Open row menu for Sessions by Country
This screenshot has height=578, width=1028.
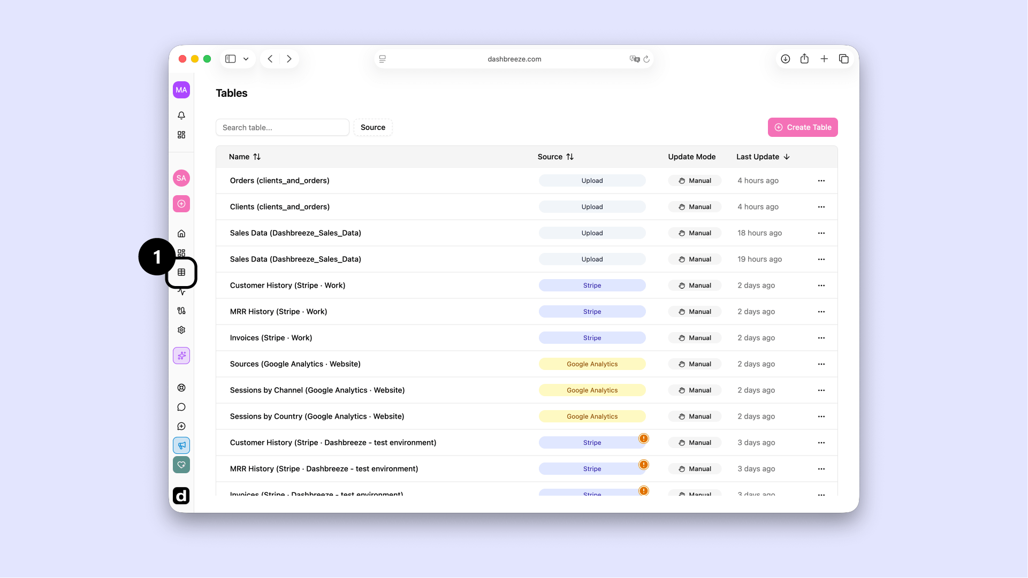pos(821,417)
